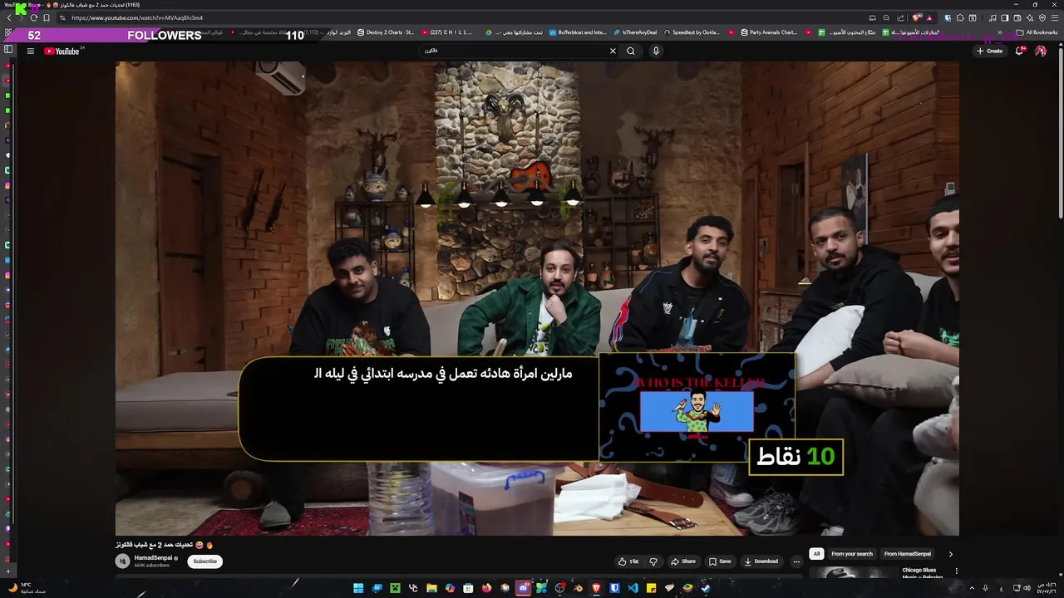Click the YouTube search magnifier button

pyautogui.click(x=631, y=51)
